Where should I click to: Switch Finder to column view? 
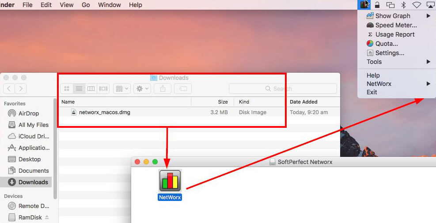point(91,89)
